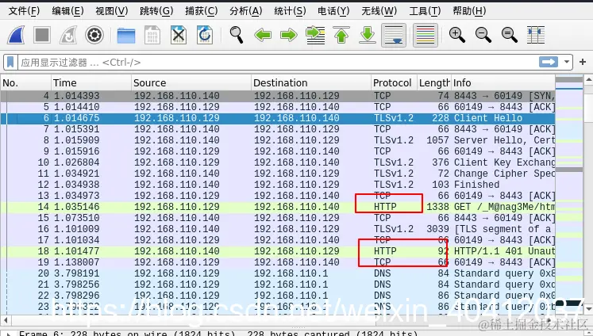The width and height of the screenshot is (593, 336).
Task: Click the horizontal scrollbar left arrow
Action: pyautogui.click(x=6, y=320)
